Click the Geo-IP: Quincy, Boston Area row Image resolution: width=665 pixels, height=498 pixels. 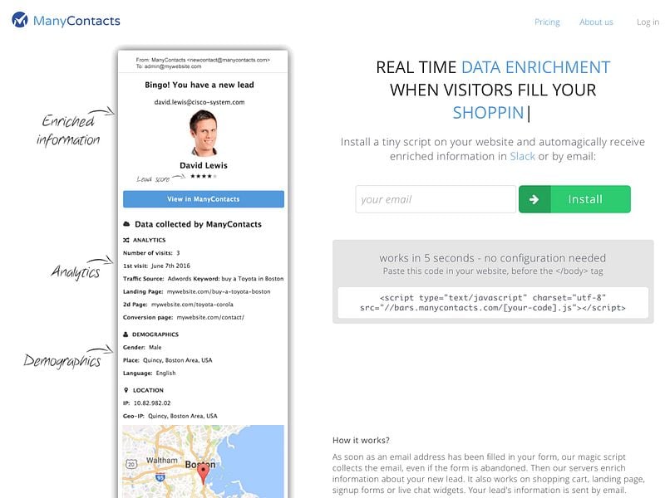tap(170, 416)
